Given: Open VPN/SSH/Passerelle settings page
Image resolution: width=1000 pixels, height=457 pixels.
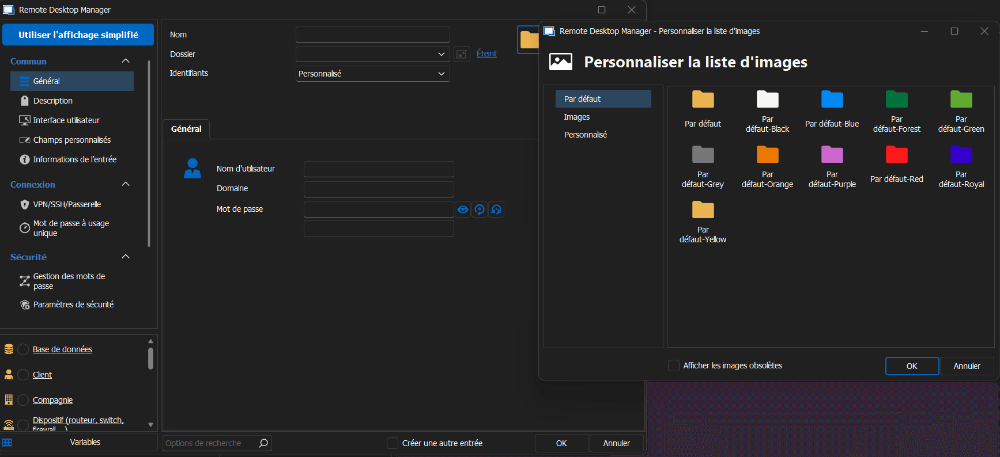Looking at the screenshot, I should 67,204.
